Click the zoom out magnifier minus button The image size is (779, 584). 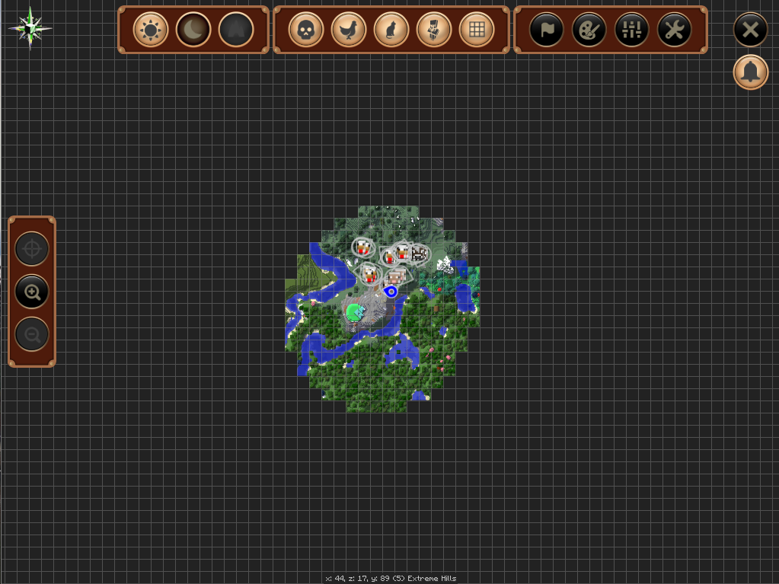pyautogui.click(x=32, y=334)
